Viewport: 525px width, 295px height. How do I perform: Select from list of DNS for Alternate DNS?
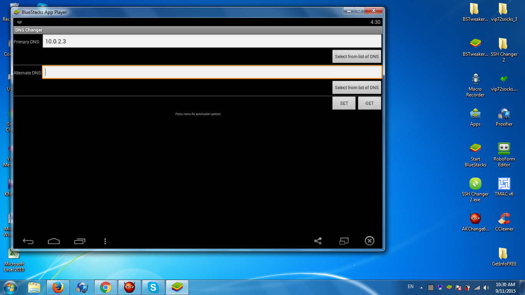click(x=357, y=88)
